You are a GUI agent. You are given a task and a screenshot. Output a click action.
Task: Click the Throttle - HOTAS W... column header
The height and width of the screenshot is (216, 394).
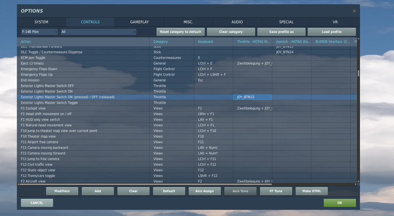coord(253,42)
